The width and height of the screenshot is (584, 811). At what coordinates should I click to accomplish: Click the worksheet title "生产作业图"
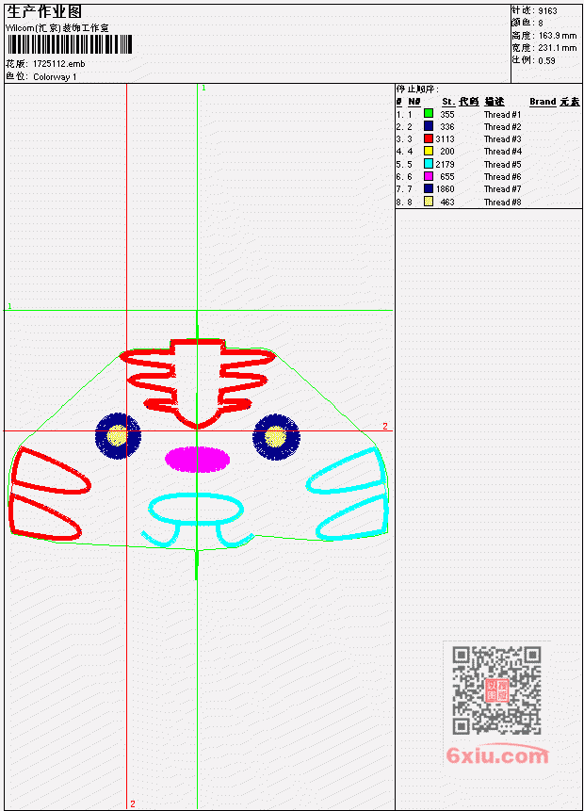point(44,12)
